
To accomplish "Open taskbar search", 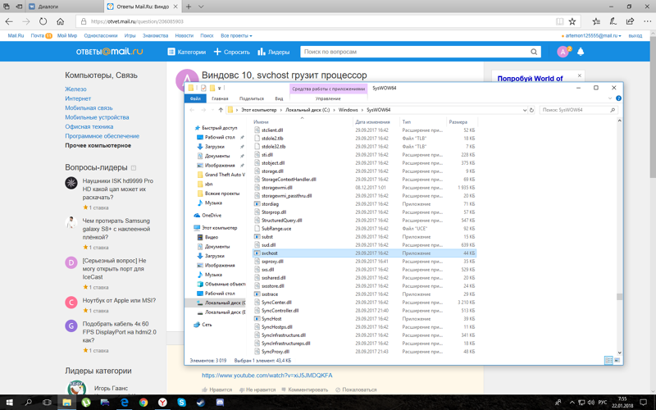I will [29, 403].
